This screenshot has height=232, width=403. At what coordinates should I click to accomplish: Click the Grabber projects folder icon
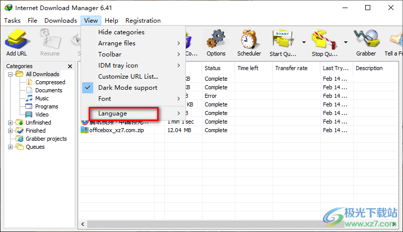(x=20, y=139)
